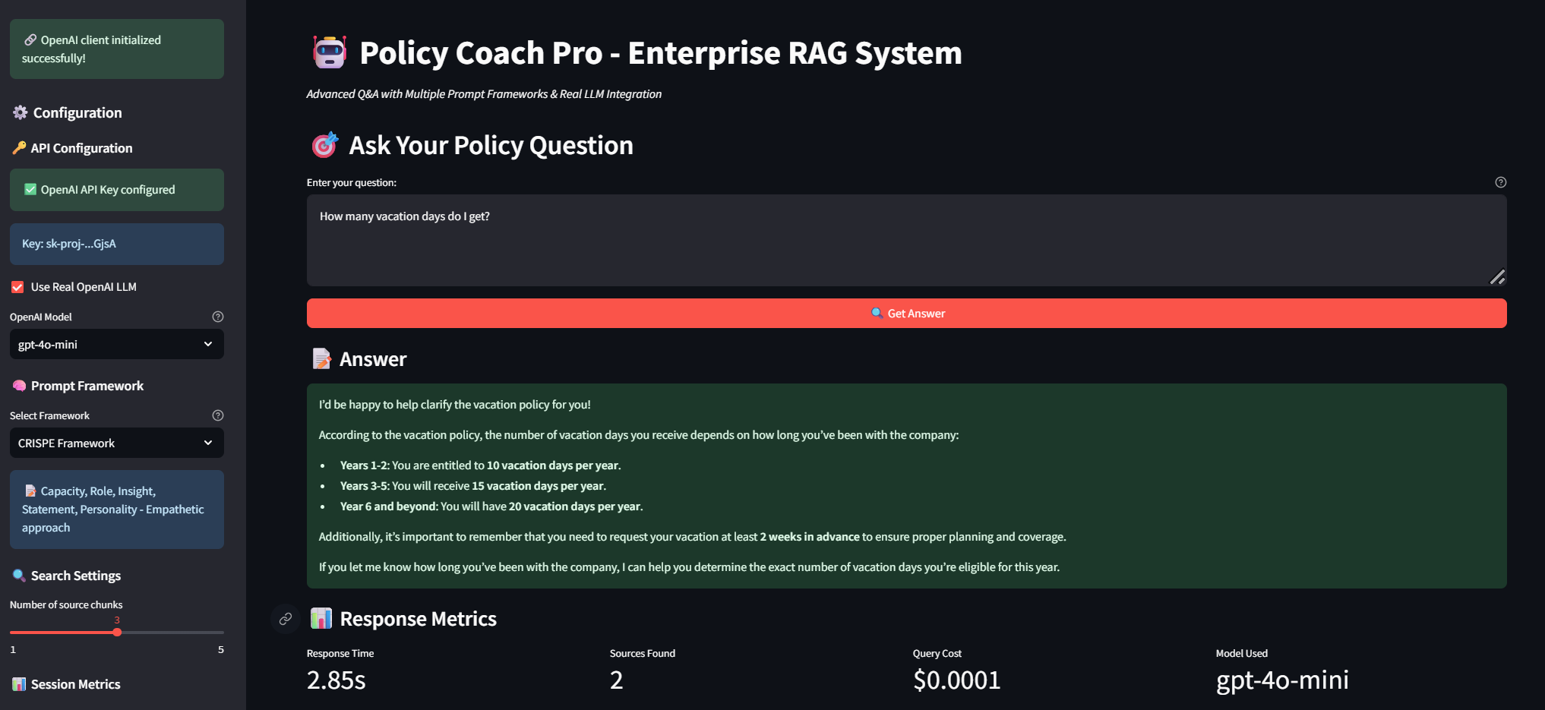Click the robot icon beside the app title
The width and height of the screenshot is (1545, 710).
click(330, 52)
